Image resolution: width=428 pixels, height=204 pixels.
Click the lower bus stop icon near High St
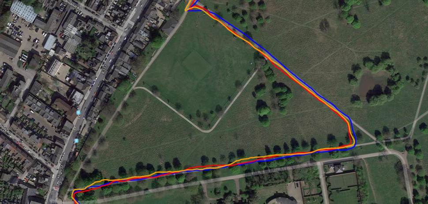click(76, 141)
